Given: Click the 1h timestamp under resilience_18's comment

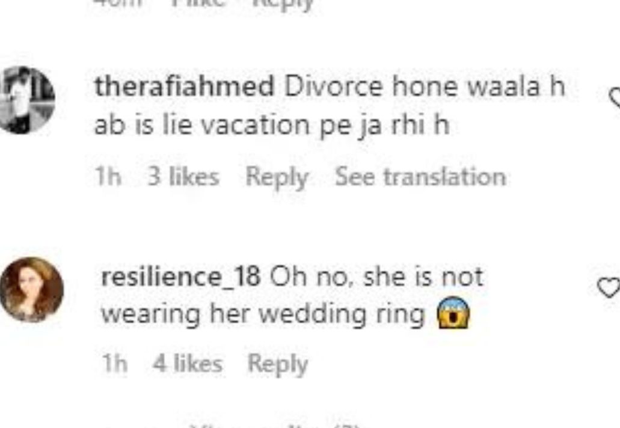Looking at the screenshot, I should click(x=115, y=363).
